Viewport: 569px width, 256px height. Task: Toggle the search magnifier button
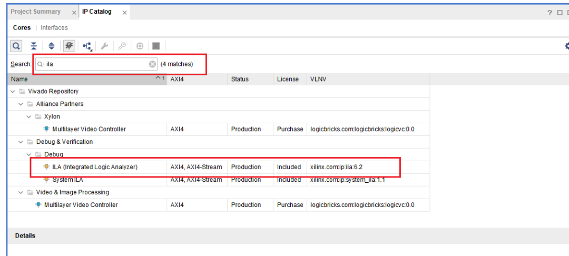pos(16,46)
